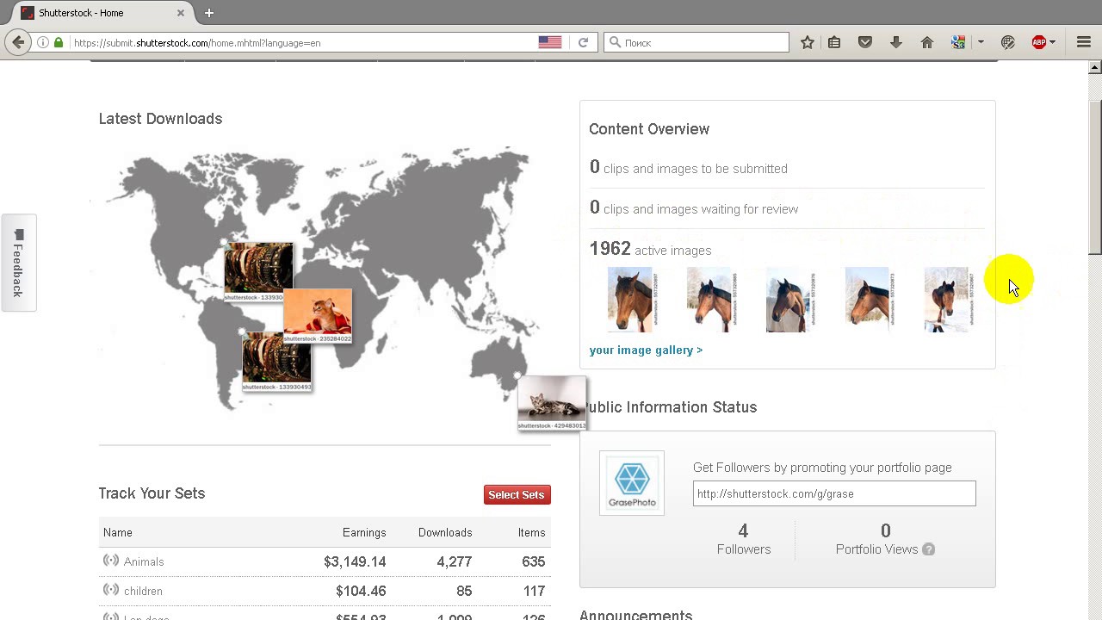Click the Track Your Sets heading
Image resolution: width=1102 pixels, height=620 pixels.
click(152, 493)
